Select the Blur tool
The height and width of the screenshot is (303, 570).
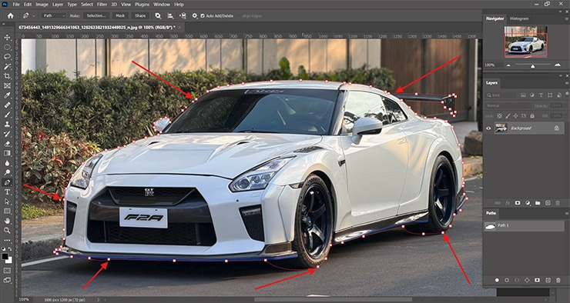[x=7, y=163]
